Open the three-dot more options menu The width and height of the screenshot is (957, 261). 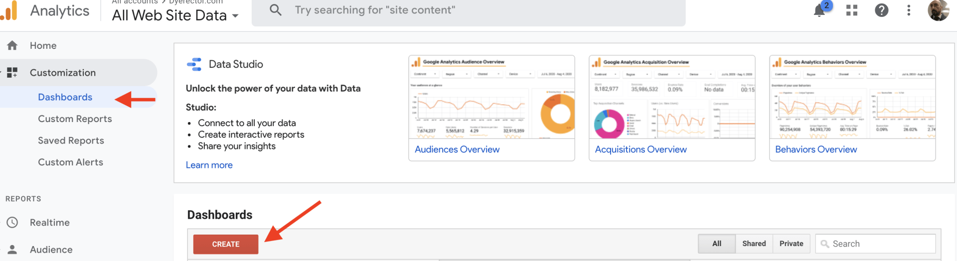coord(909,10)
